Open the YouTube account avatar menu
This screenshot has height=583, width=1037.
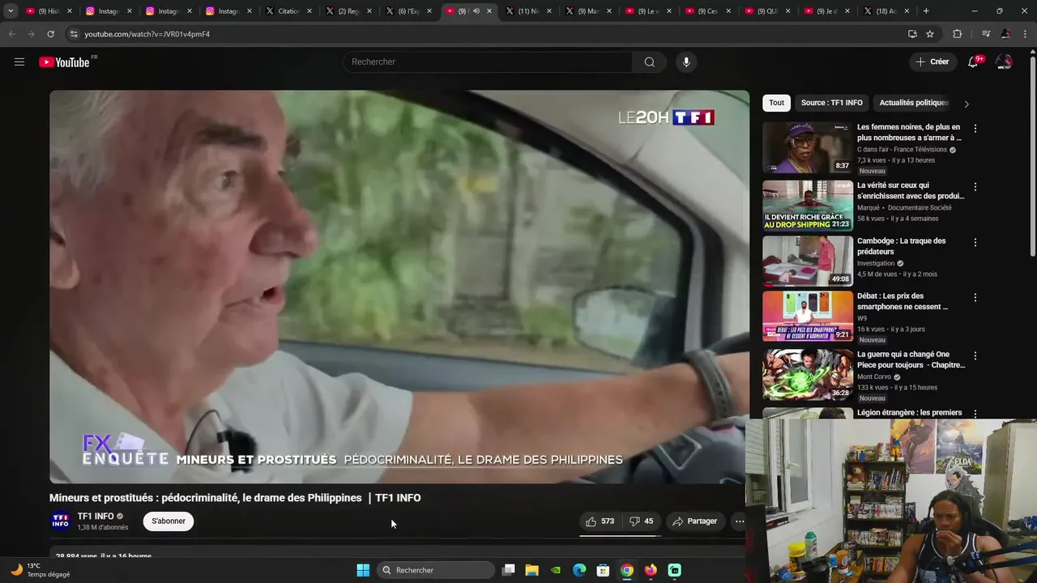(x=1004, y=62)
